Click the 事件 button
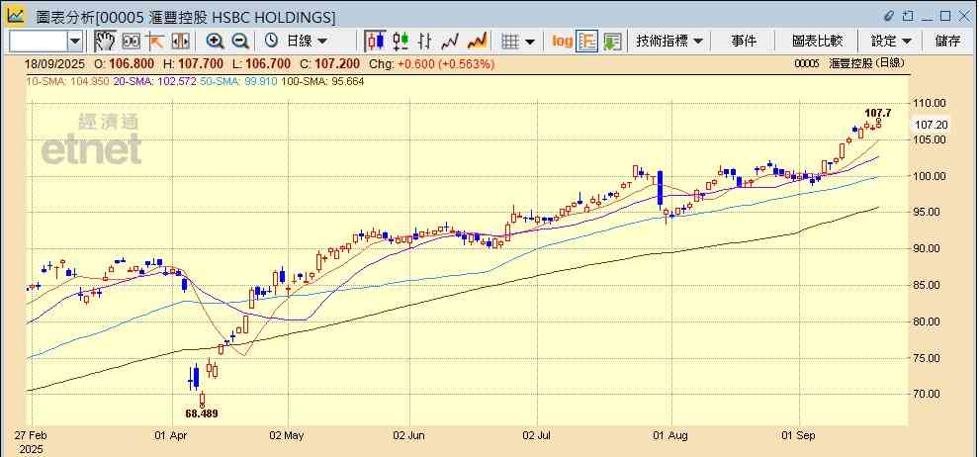The width and height of the screenshot is (979, 457). point(744,42)
